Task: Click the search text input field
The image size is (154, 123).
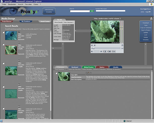Action: pyautogui.click(x=79, y=11)
